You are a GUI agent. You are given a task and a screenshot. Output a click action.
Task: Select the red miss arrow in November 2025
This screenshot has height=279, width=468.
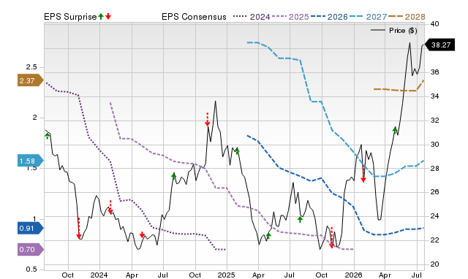(x=331, y=237)
